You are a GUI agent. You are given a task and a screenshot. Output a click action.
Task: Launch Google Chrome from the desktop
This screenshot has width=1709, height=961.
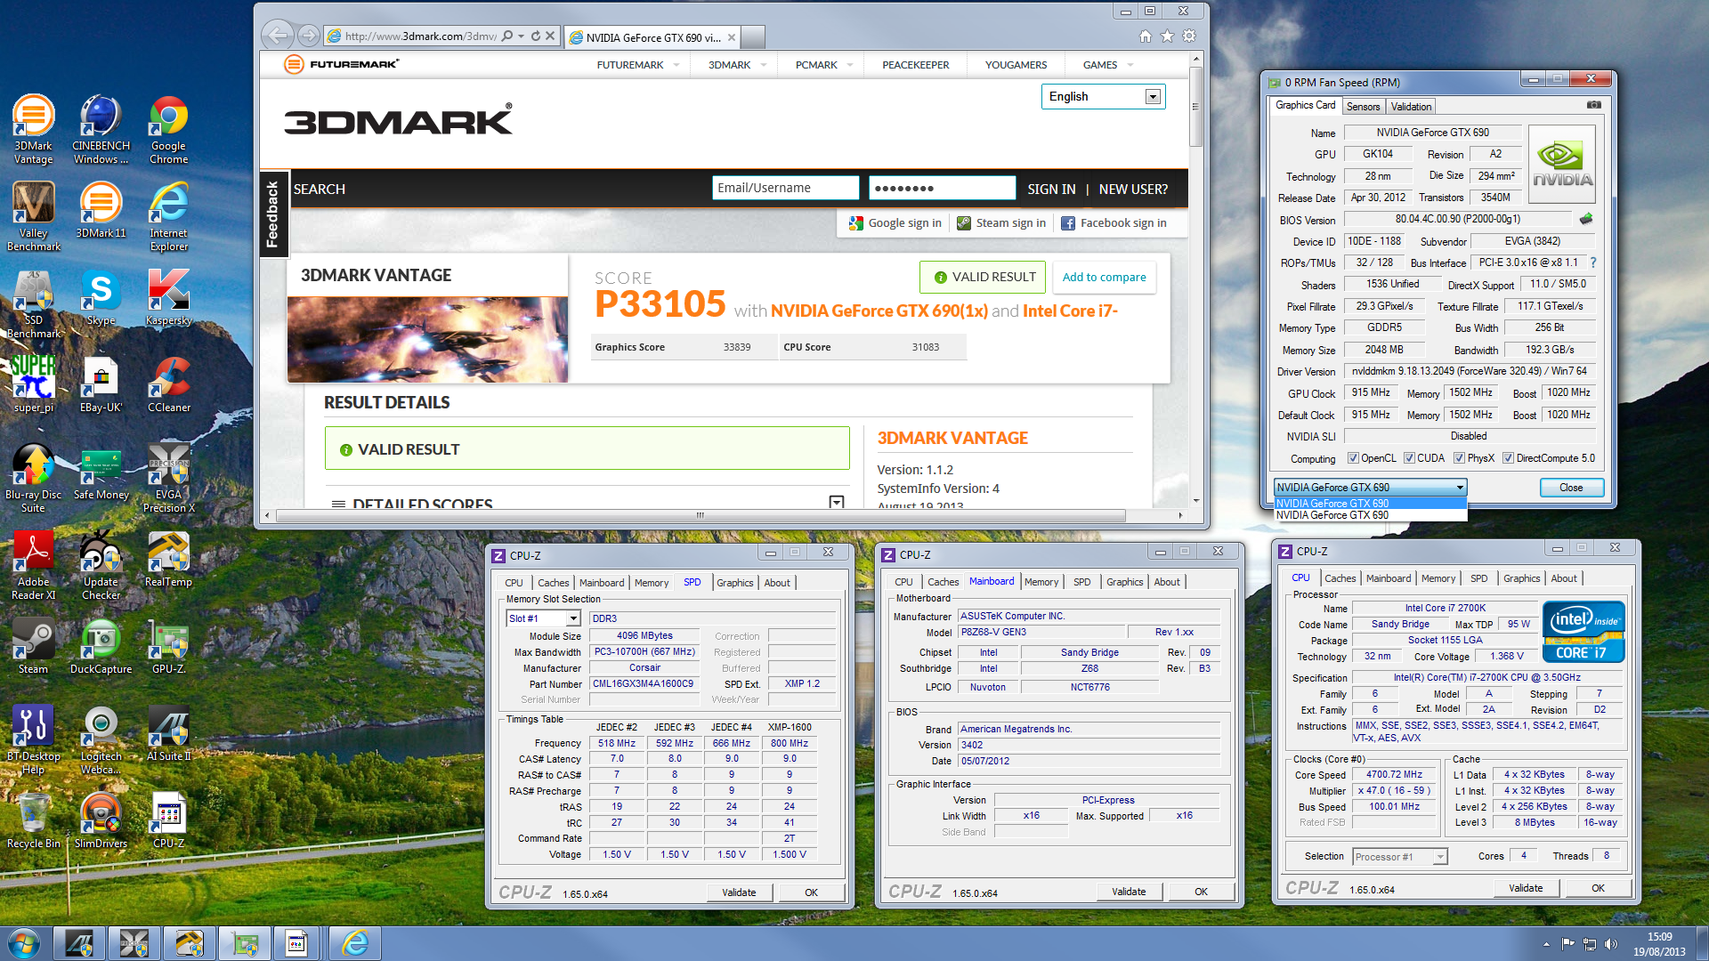pyautogui.click(x=168, y=130)
